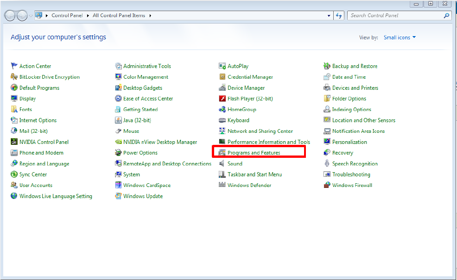The height and width of the screenshot is (280, 457).
Task: Open the Display monitor icon
Action: (x=14, y=99)
